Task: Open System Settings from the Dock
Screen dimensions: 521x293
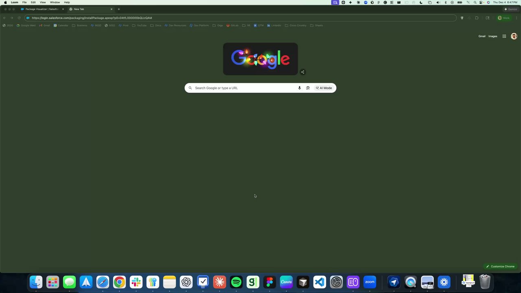Action: pyautogui.click(x=336, y=282)
